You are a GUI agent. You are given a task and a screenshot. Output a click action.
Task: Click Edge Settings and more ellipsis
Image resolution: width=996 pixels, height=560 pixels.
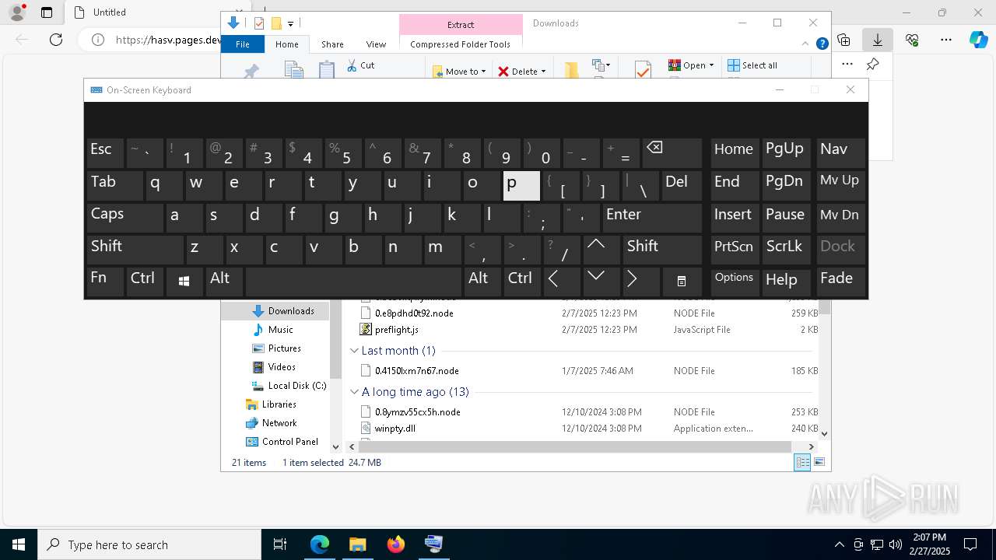click(x=946, y=40)
